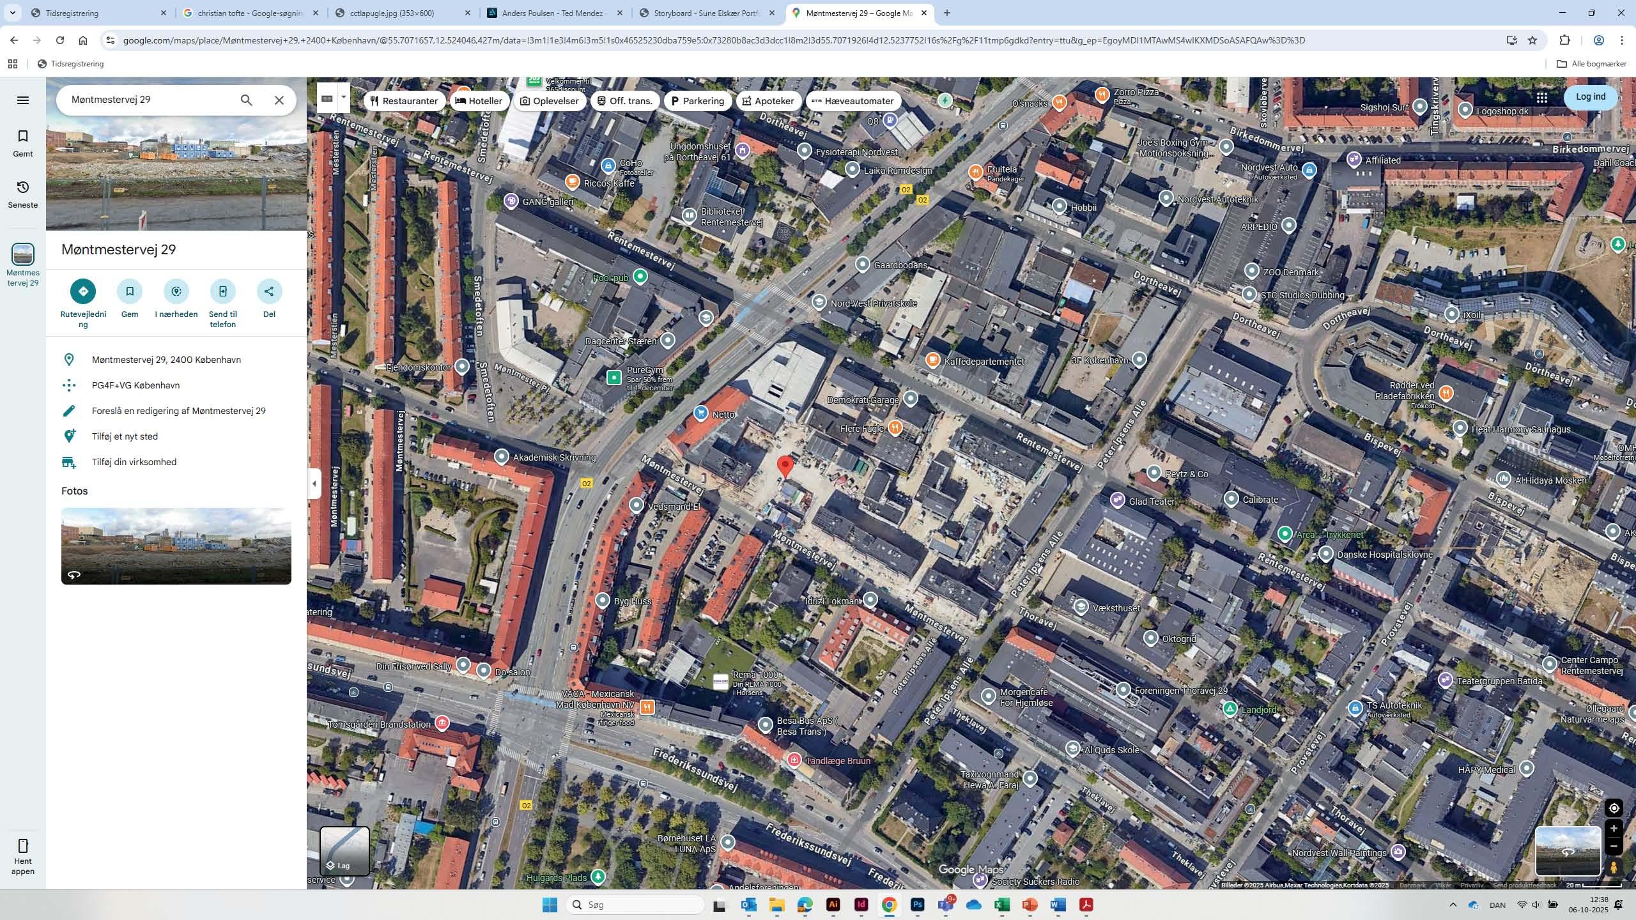Viewport: 1636px width, 920px height.
Task: Filter by Restauranter chip
Action: tap(404, 101)
